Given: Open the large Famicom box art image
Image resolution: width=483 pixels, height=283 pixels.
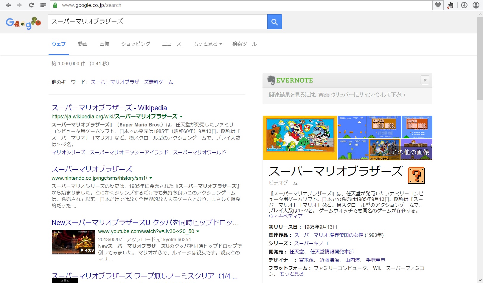Looking at the screenshot, I should [x=300, y=138].
